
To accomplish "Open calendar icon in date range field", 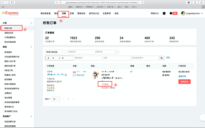I will [116, 52].
